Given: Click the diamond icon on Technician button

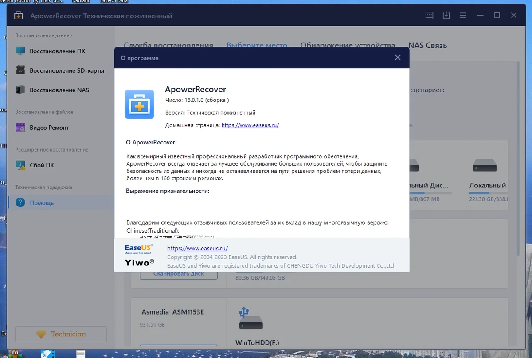Looking at the screenshot, I should pyautogui.click(x=41, y=334).
